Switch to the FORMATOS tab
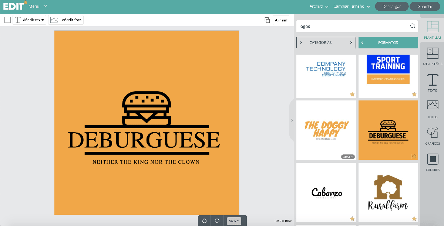The width and height of the screenshot is (444, 226). [388, 42]
